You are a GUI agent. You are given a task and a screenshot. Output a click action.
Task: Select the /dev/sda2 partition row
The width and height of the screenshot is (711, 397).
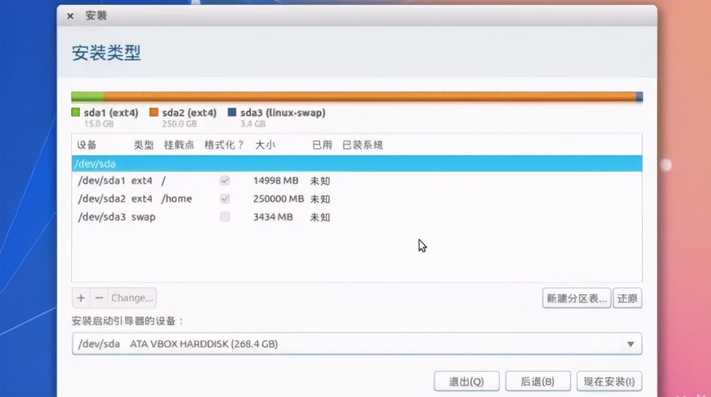point(357,198)
